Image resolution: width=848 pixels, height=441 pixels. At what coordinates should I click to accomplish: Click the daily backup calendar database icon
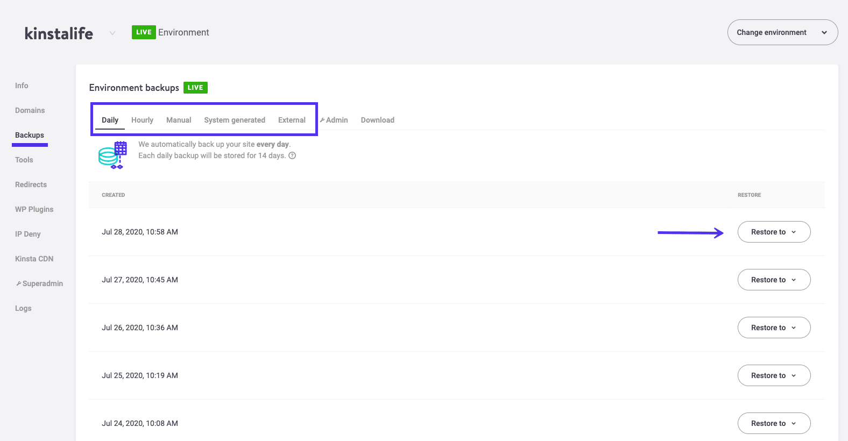113,155
